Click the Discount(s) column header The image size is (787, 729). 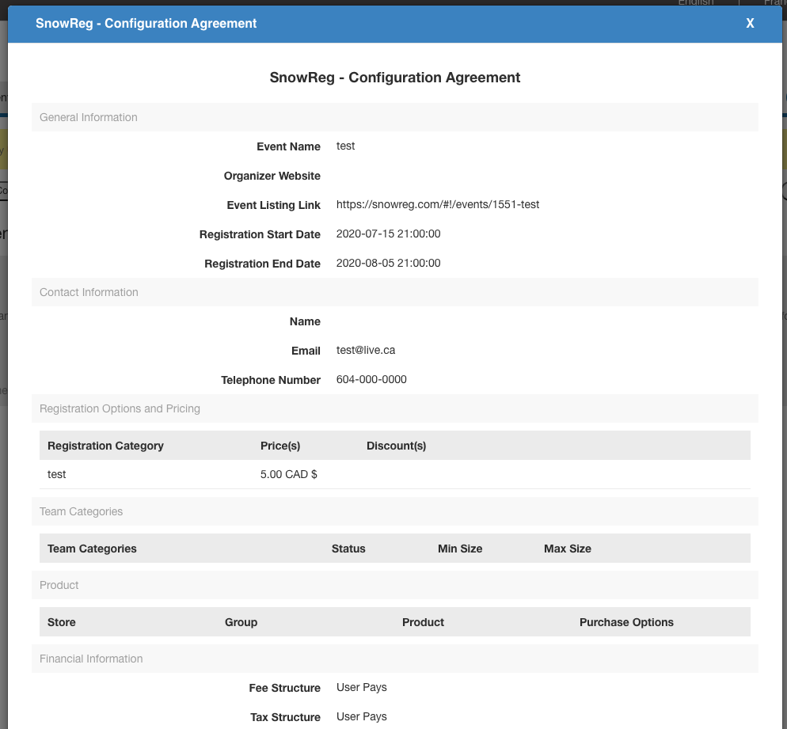pos(396,446)
